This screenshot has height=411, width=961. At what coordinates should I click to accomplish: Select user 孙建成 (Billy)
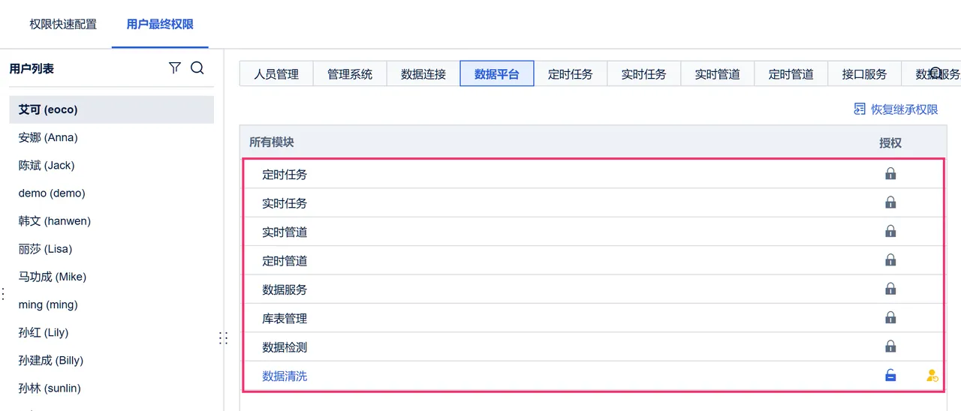(x=112, y=360)
